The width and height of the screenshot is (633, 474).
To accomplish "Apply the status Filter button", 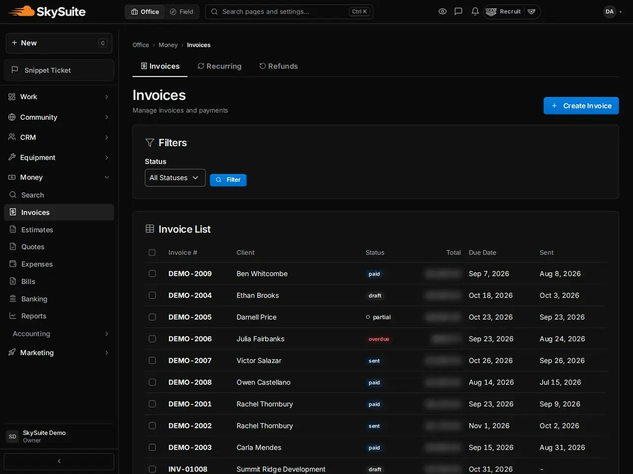I will coord(228,180).
